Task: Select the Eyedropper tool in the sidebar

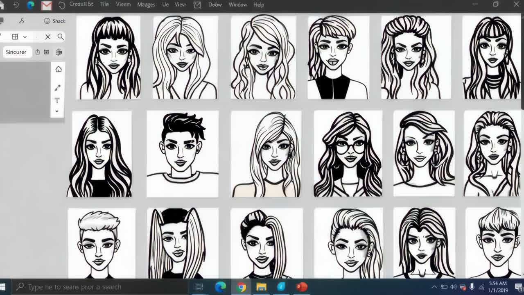Action: [x=58, y=88]
